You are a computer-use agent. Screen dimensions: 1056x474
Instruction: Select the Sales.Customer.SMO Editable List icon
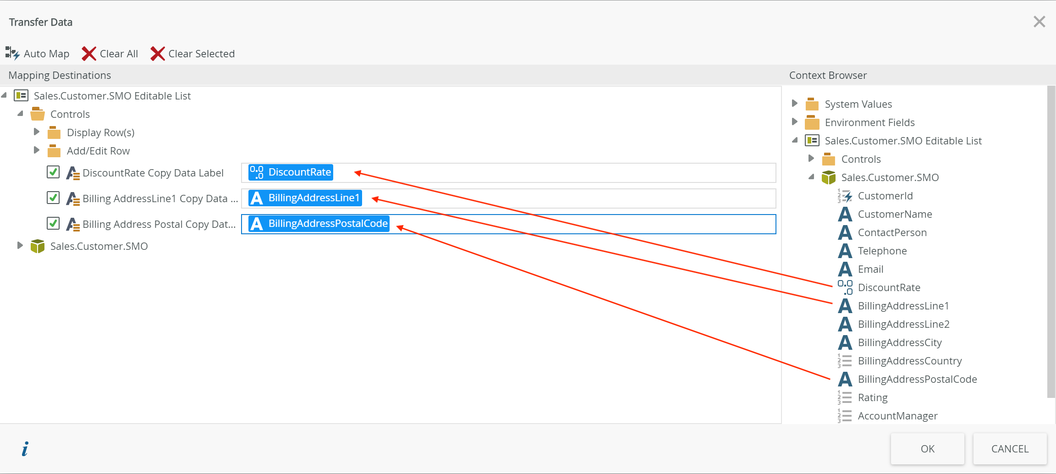tap(21, 95)
